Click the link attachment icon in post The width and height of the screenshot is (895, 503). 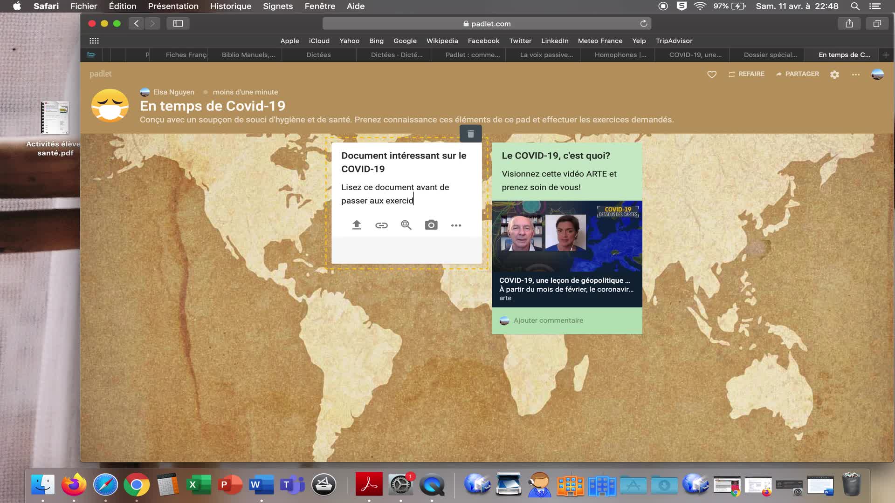pyautogui.click(x=381, y=225)
